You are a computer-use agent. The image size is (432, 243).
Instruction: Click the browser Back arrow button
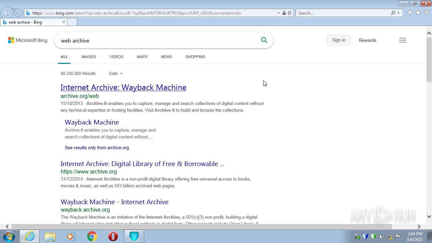[6, 13]
